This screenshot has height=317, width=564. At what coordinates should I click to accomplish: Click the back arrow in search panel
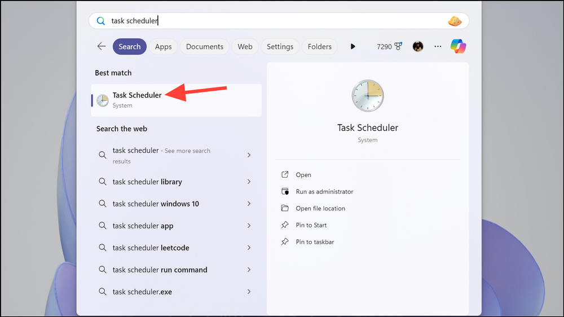pos(102,46)
